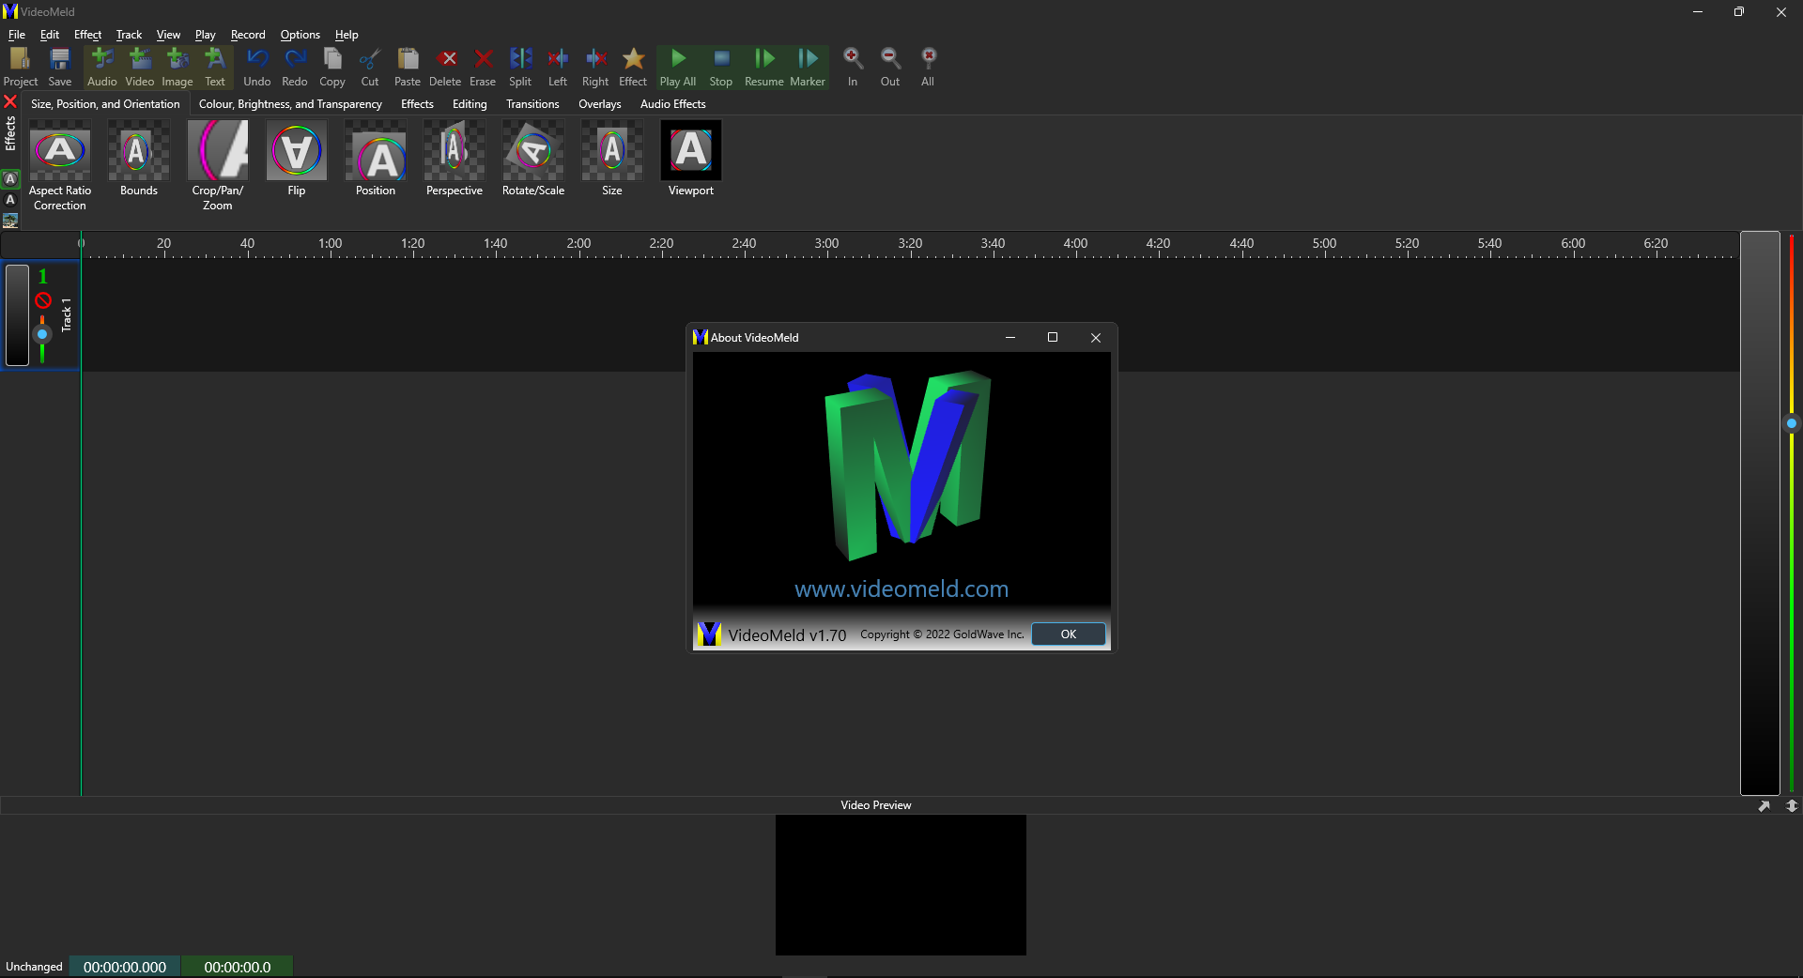Viewport: 1803px width, 978px height.
Task: Zoom Out on the timeline
Action: (890, 67)
